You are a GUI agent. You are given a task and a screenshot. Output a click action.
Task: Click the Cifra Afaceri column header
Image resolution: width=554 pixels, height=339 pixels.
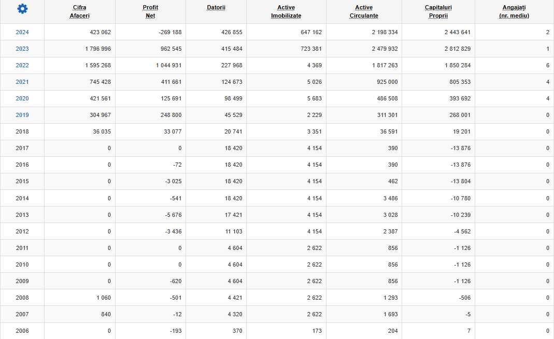click(79, 11)
